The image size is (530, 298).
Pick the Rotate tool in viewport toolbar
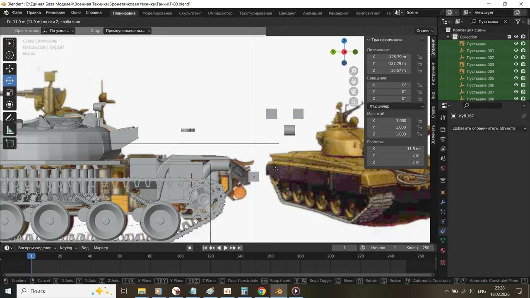point(10,81)
